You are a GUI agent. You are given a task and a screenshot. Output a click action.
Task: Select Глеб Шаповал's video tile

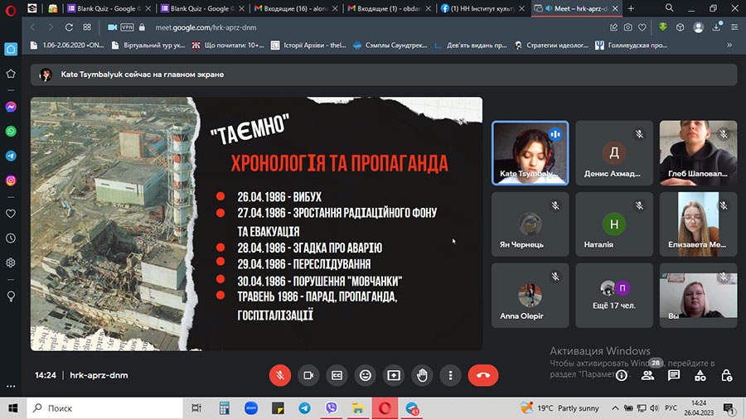coord(698,152)
